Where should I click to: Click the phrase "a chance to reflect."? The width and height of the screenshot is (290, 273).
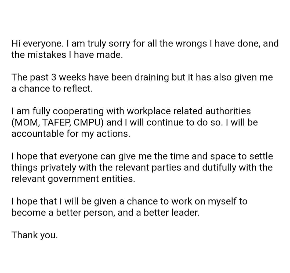(52, 89)
